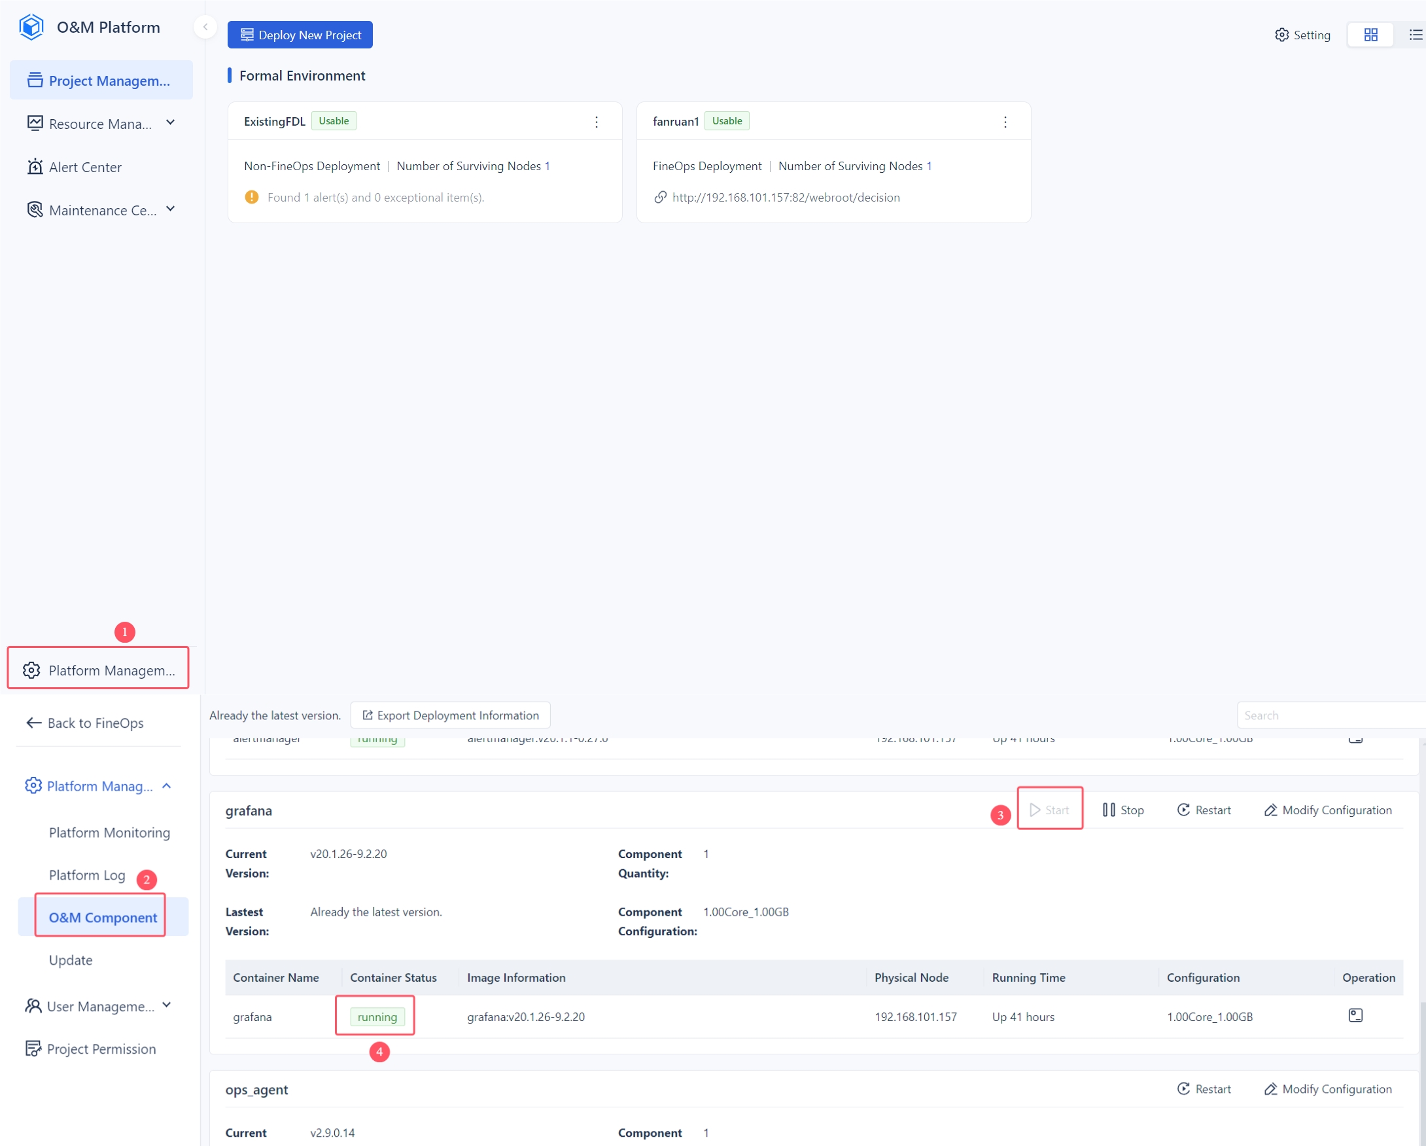Screen dimensions: 1426x1146
Task: Open the Setting gear option
Action: click(1302, 35)
